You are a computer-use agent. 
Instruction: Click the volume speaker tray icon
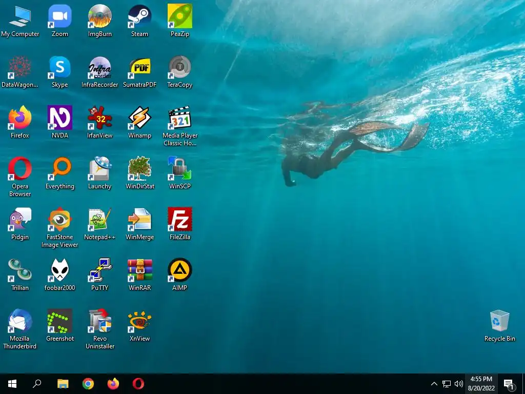(459, 384)
